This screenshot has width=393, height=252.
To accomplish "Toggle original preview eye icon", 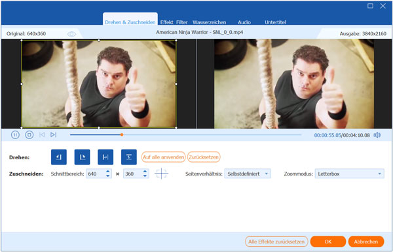I will (71, 34).
